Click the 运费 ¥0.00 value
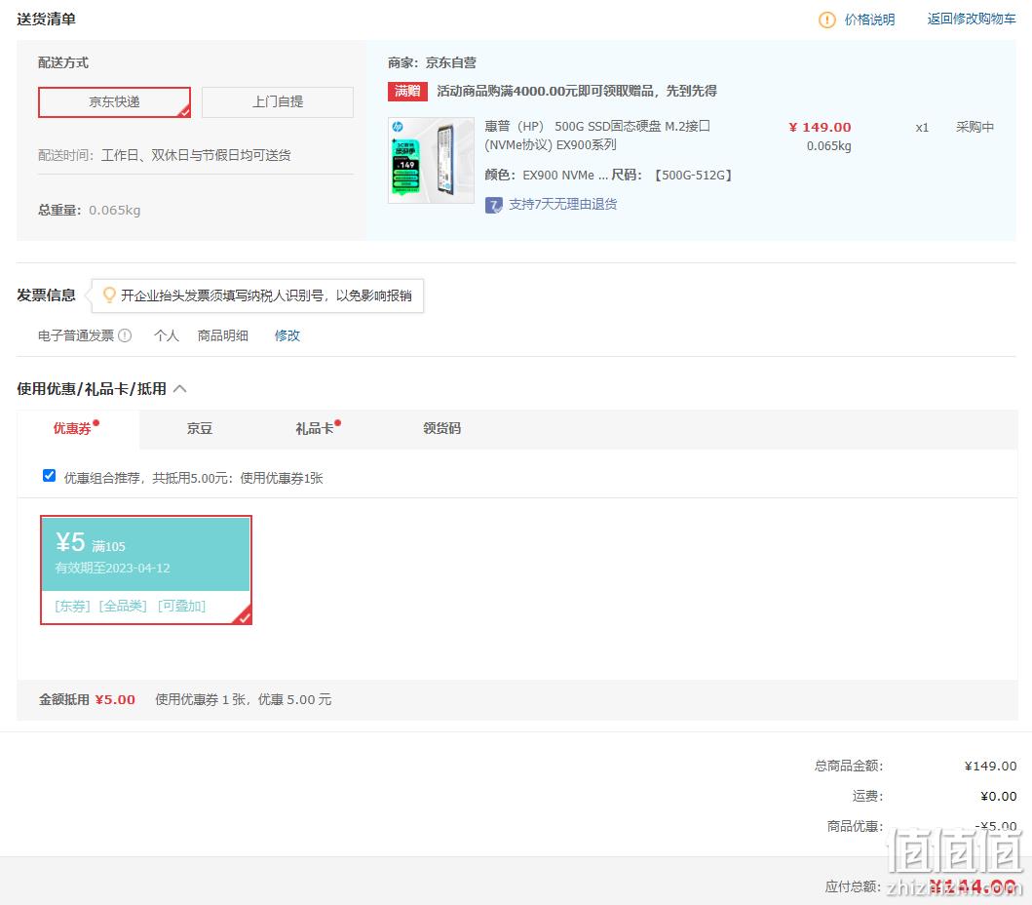Viewport: 1032px width, 905px height. (999, 797)
